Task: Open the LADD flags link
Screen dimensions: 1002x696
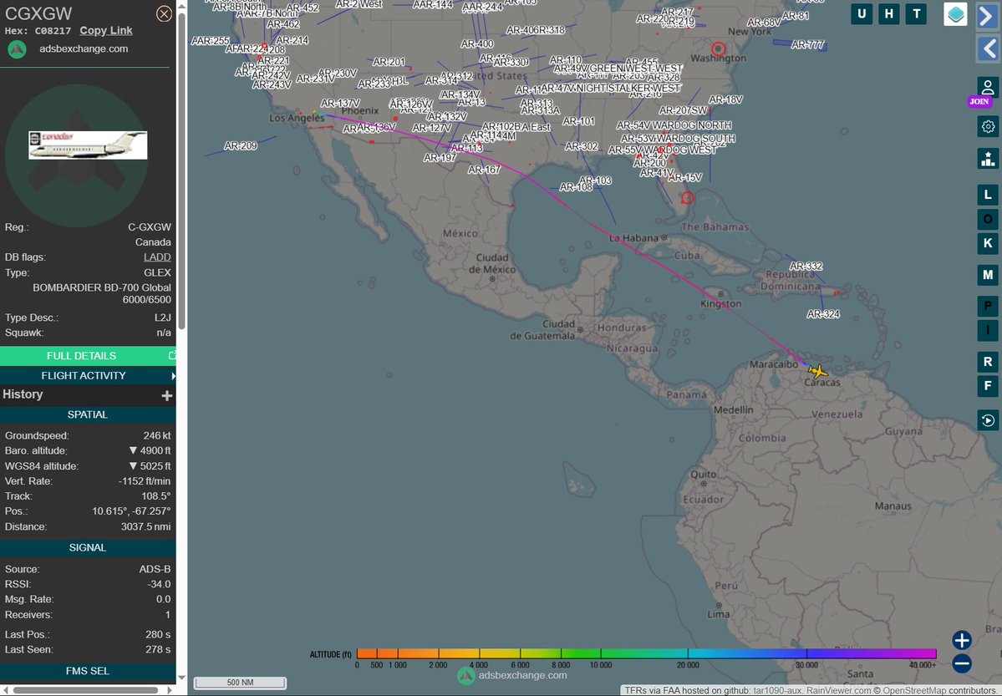Action: (157, 257)
